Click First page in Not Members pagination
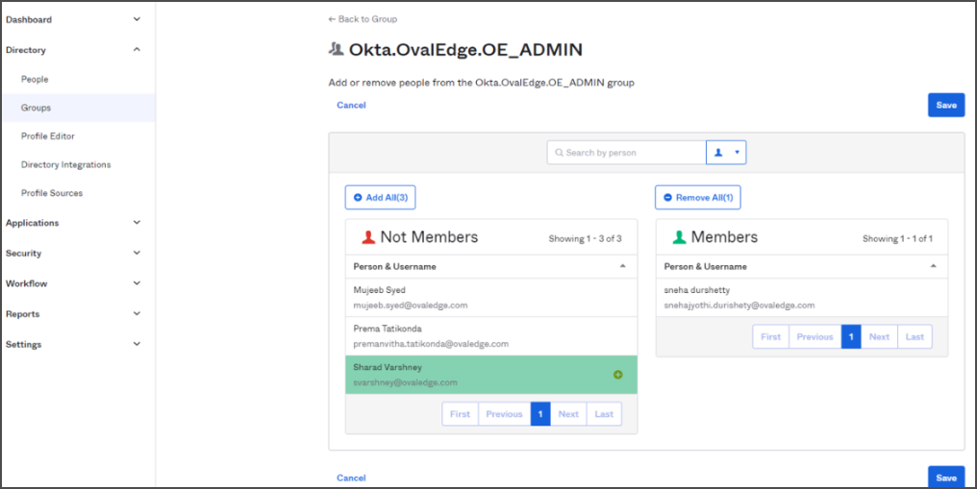Screen dimensions: 977x489 coord(461,414)
